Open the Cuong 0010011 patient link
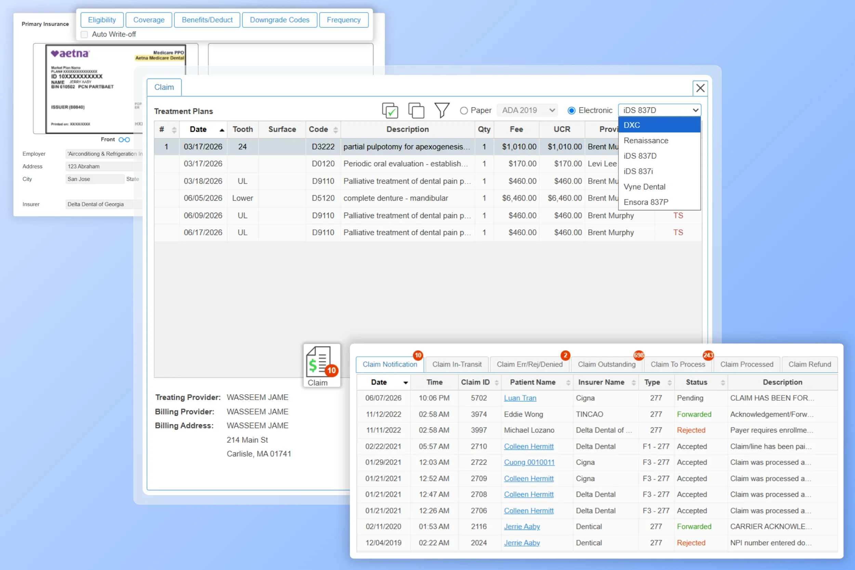The height and width of the screenshot is (570, 855). tap(529, 462)
